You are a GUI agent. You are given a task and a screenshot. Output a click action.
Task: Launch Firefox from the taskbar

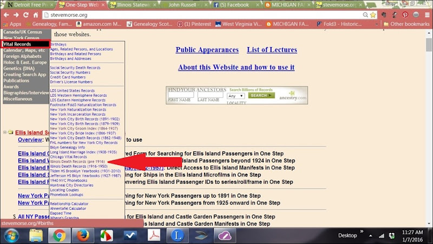[x=83, y=236]
